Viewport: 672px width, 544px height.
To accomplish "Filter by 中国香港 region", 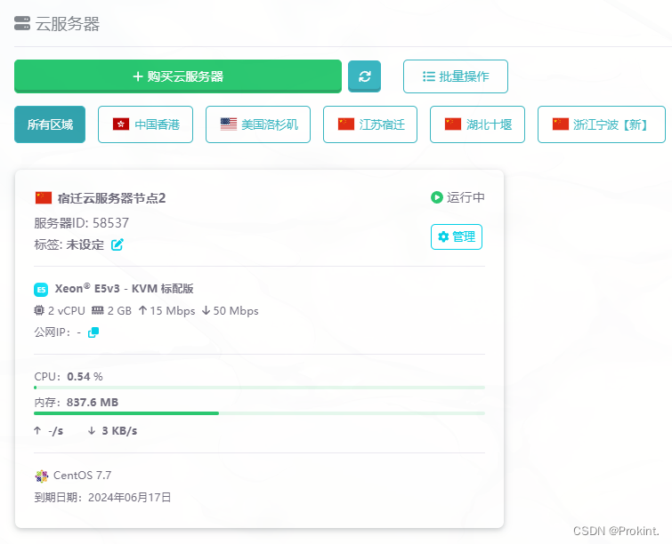I will (145, 124).
